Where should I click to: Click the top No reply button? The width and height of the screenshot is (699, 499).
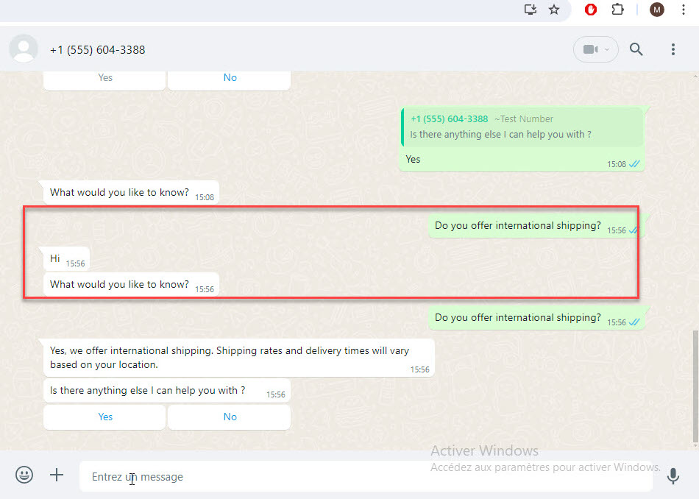(x=230, y=79)
